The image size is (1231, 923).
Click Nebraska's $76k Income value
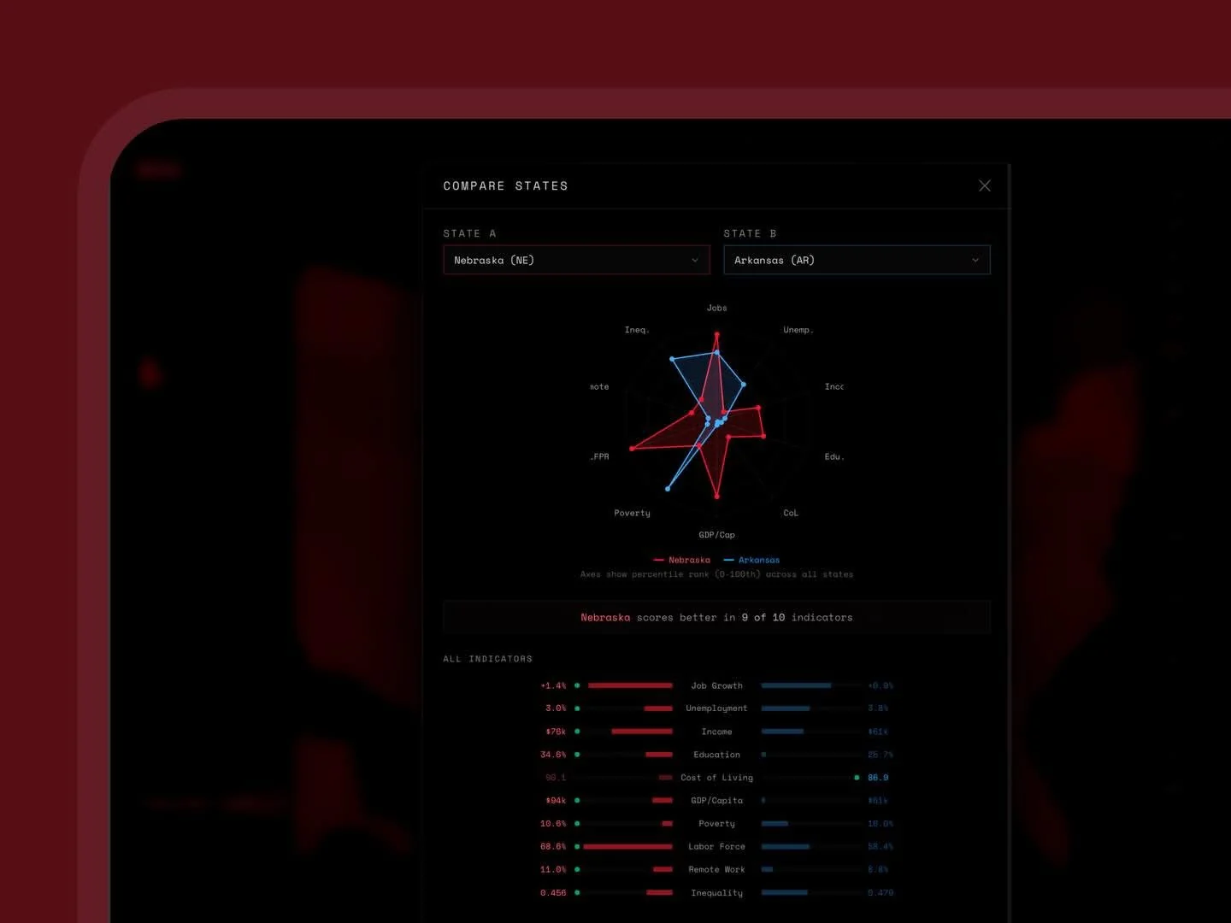(x=556, y=732)
